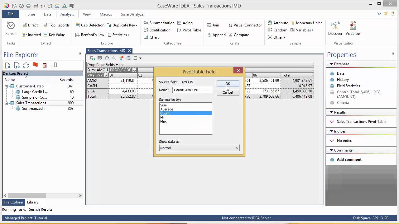Select Random sampling
399x224 pixels.
[x=277, y=30]
